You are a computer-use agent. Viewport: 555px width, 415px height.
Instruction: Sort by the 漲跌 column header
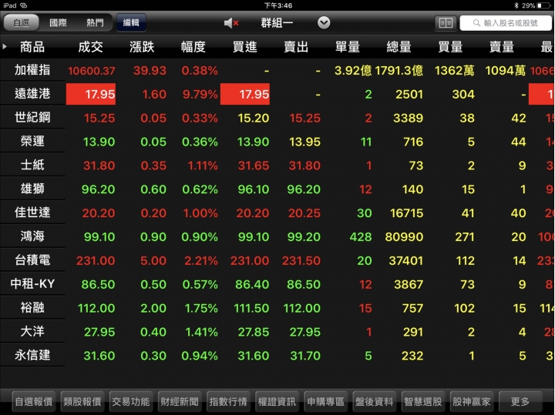click(x=142, y=47)
